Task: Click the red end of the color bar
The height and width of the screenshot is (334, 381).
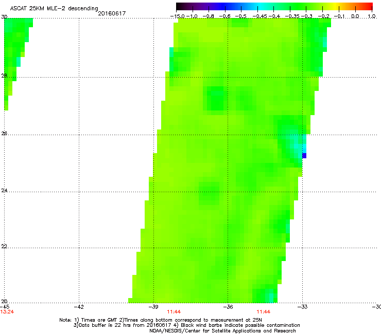Action: pos(368,7)
